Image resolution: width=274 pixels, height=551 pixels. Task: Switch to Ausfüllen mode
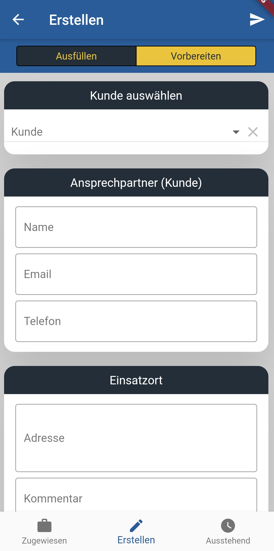[77, 56]
